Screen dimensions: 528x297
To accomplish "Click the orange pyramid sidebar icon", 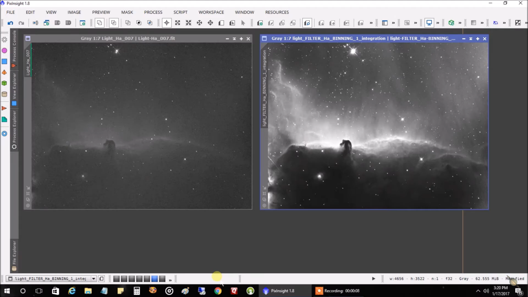I will (x=4, y=72).
